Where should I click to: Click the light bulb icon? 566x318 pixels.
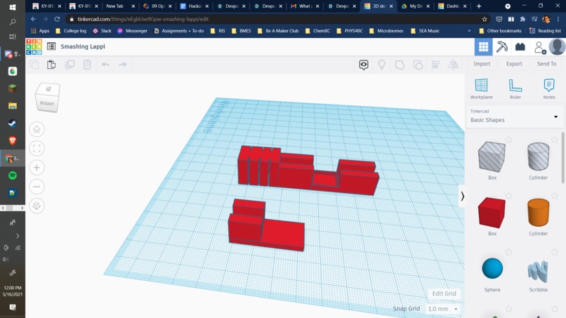tap(381, 65)
